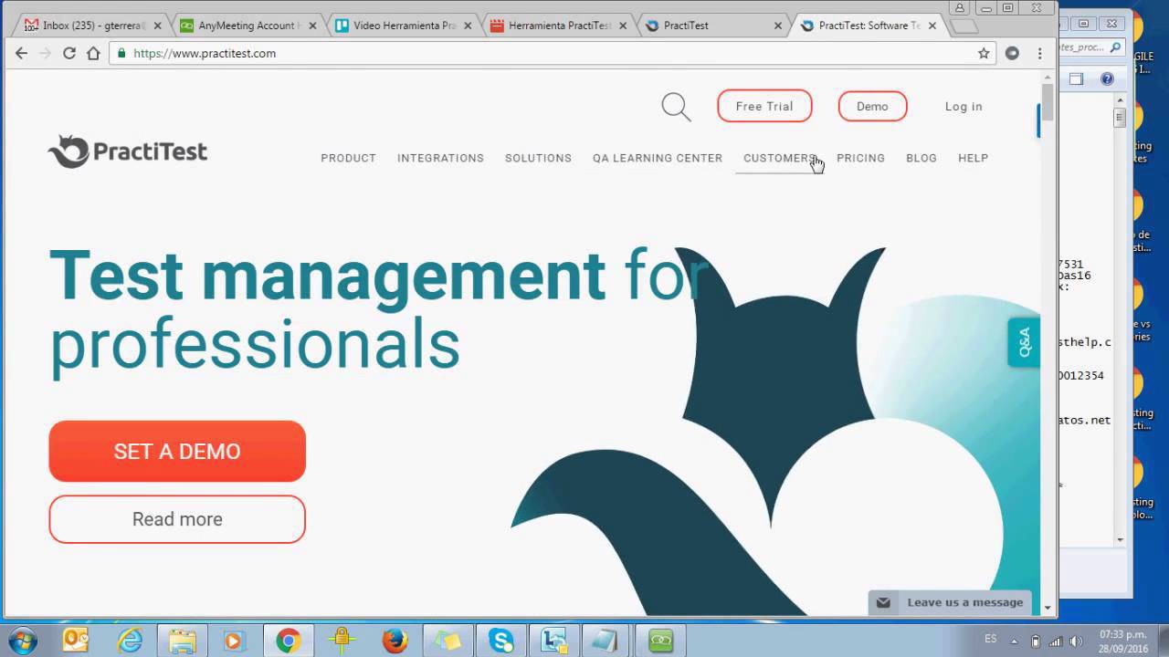Open the CUSTOMERS menu item
Screen dimensions: 1169x657
(x=780, y=158)
